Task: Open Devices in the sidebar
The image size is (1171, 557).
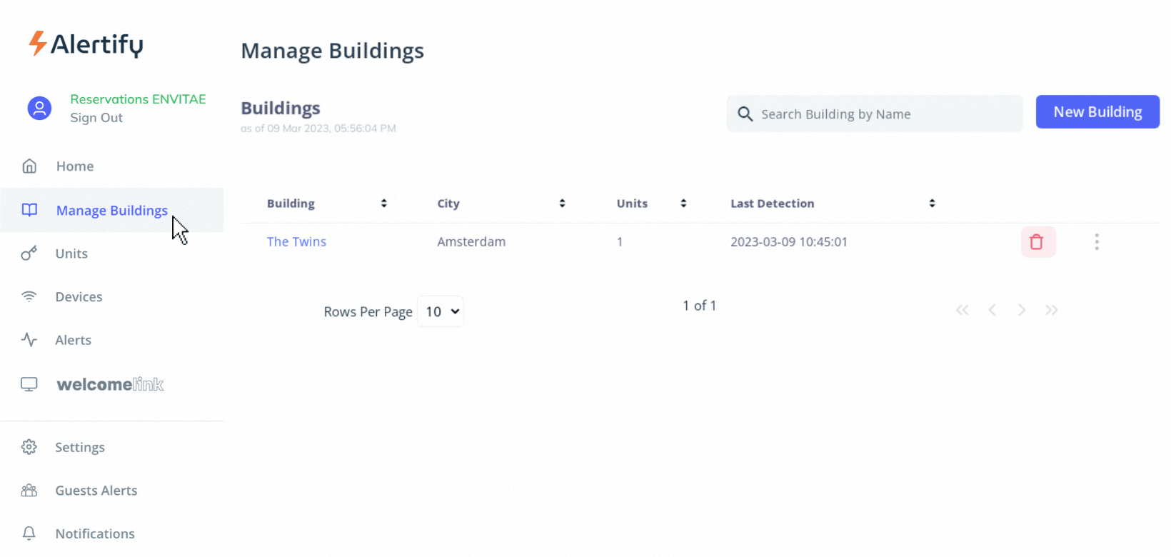Action: click(x=79, y=297)
